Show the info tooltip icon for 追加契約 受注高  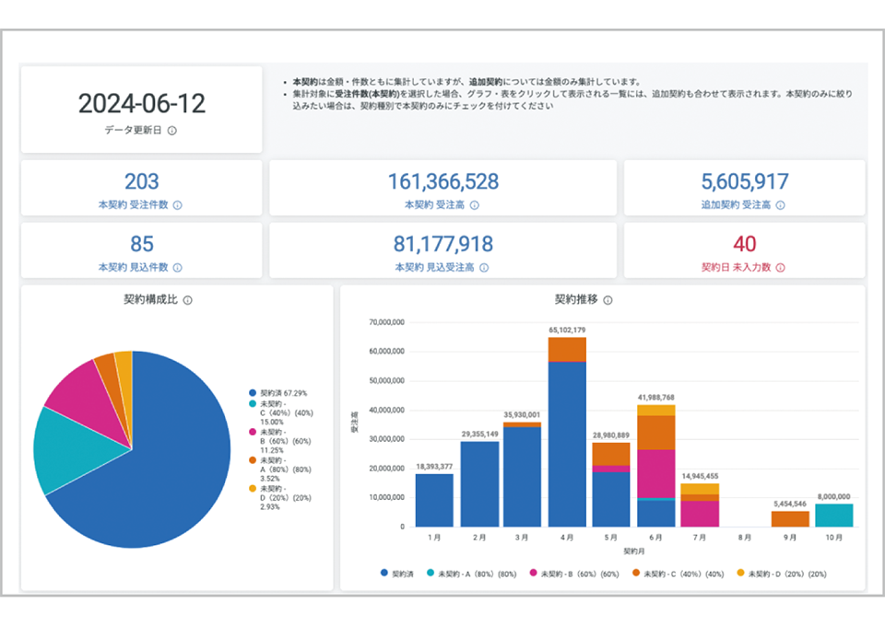pos(781,205)
